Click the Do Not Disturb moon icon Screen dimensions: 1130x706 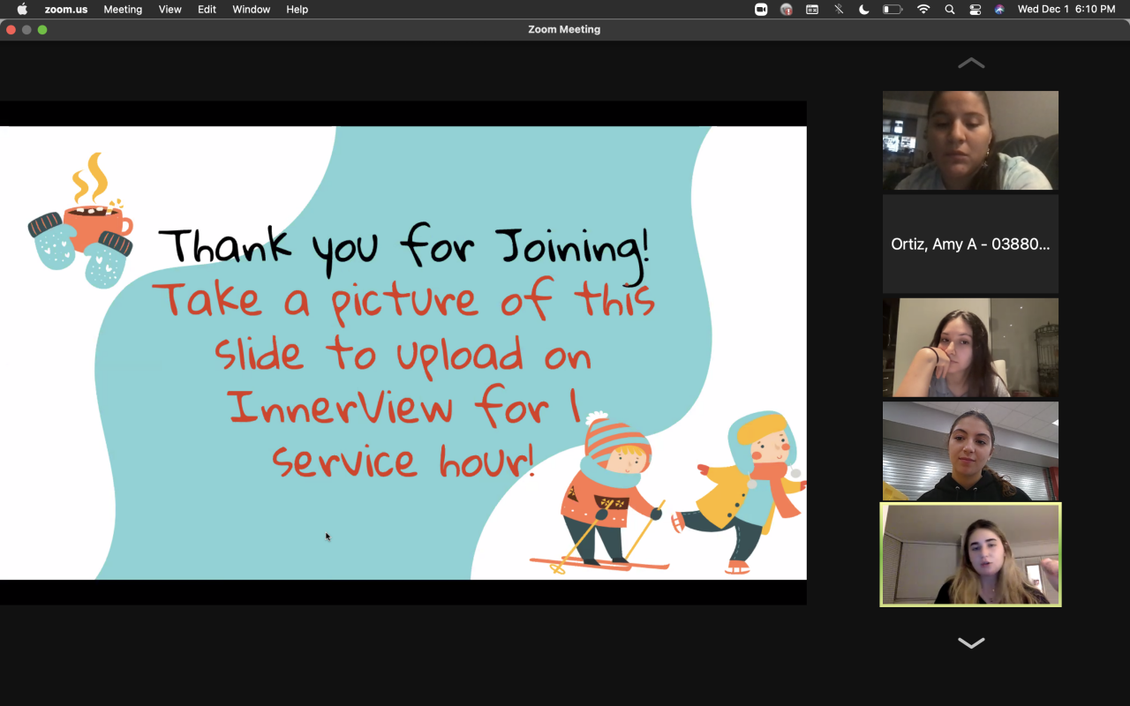864,10
